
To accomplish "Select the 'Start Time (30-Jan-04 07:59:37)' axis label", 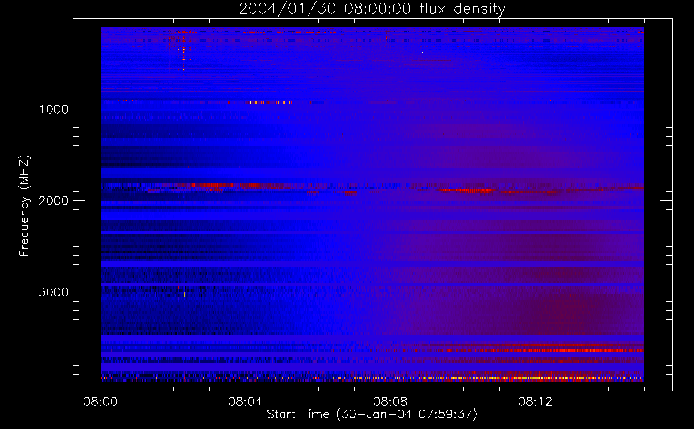I will point(372,414).
